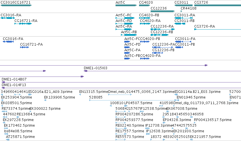Select the Act5C-PA protein glyph
The width and height of the screenshot is (241, 141).
127,53
